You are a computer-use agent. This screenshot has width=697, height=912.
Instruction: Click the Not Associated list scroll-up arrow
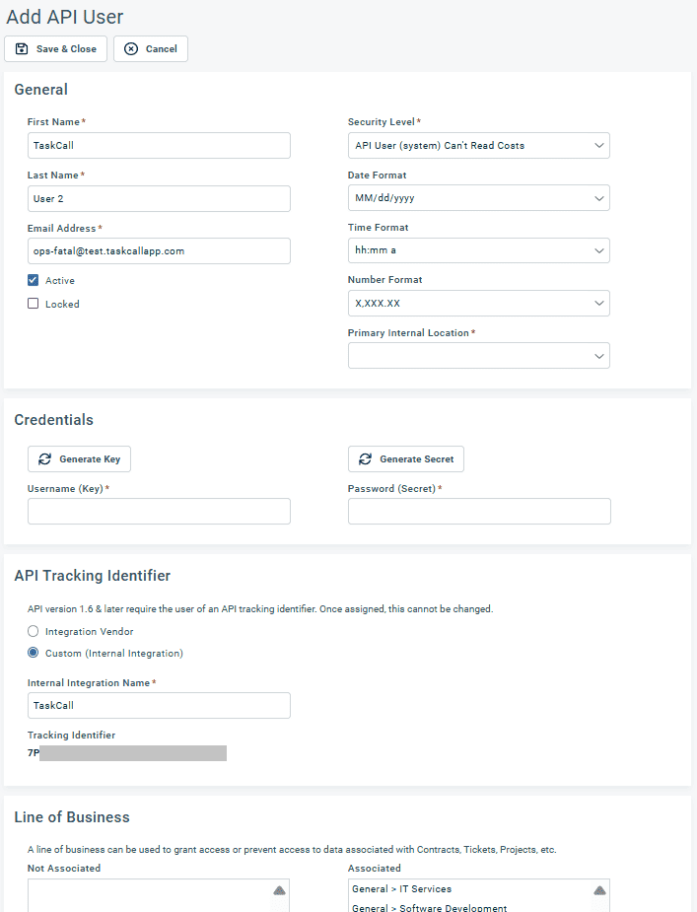(279, 890)
